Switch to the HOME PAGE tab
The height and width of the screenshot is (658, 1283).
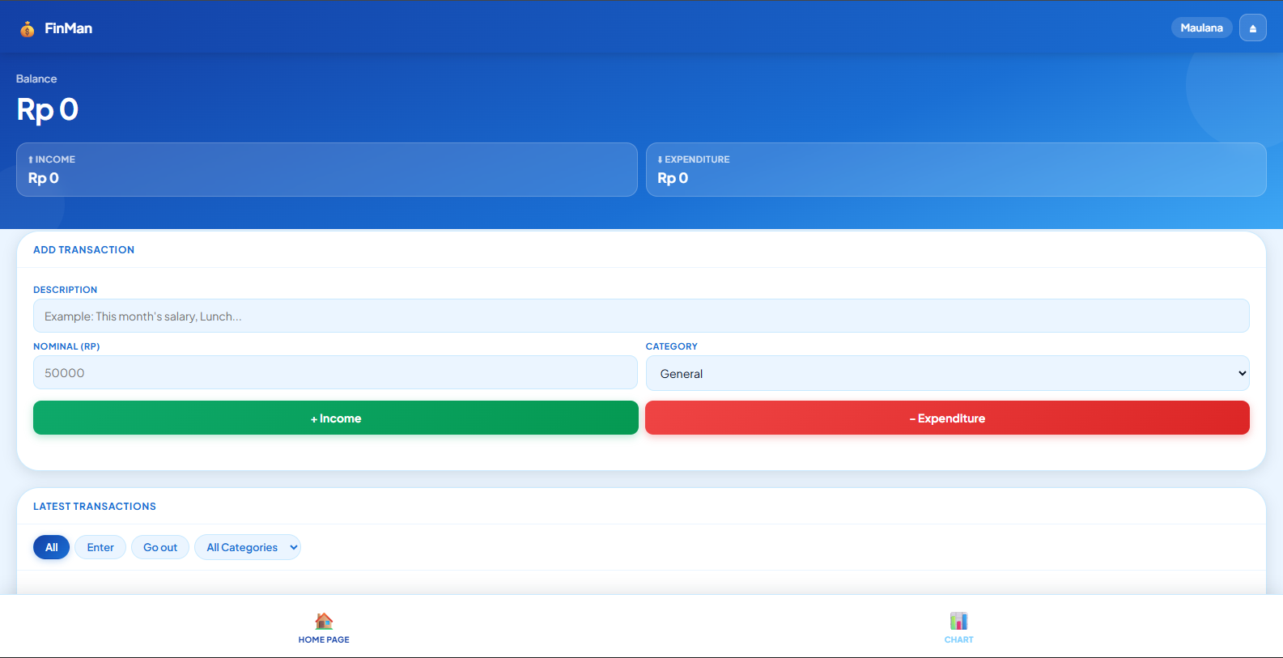(324, 627)
